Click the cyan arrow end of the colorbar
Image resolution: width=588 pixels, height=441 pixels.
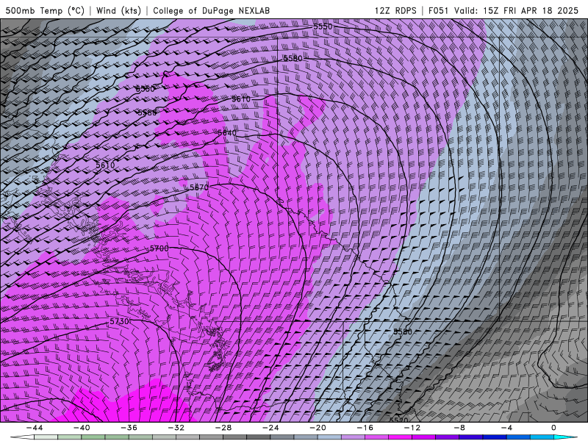point(566,437)
